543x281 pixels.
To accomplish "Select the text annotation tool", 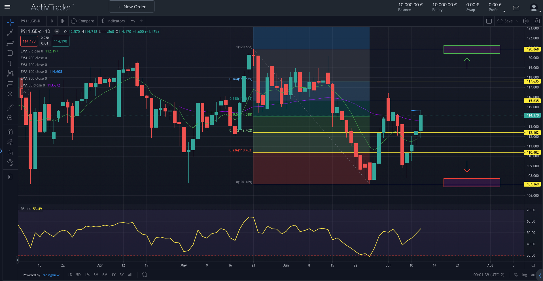I will pos(10,63).
